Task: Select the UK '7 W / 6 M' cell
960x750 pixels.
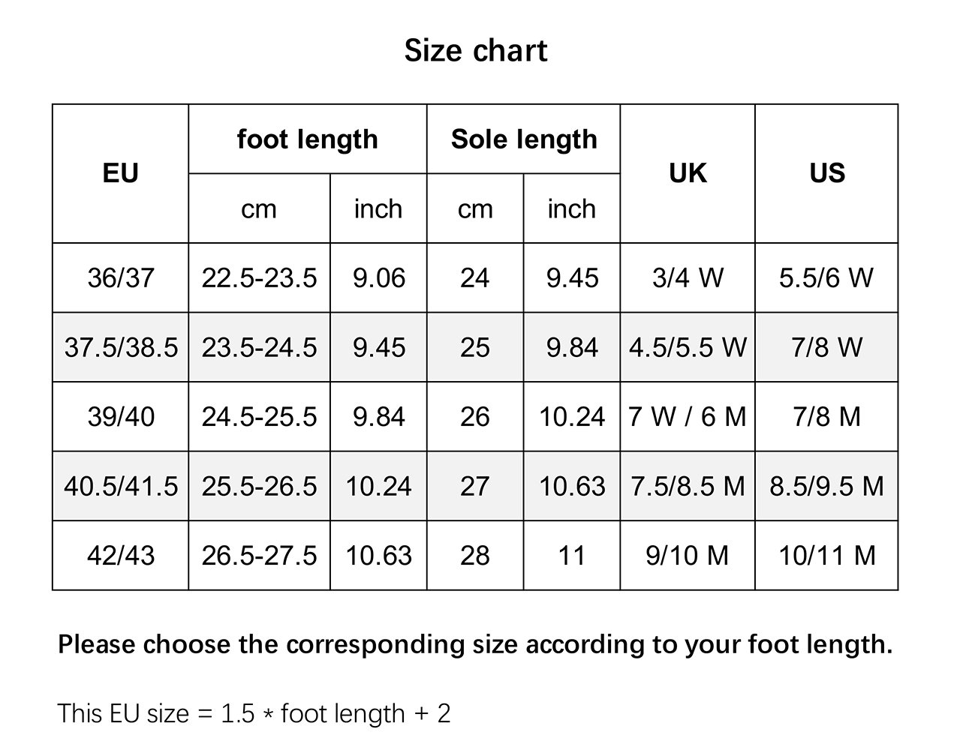Action: click(x=688, y=417)
